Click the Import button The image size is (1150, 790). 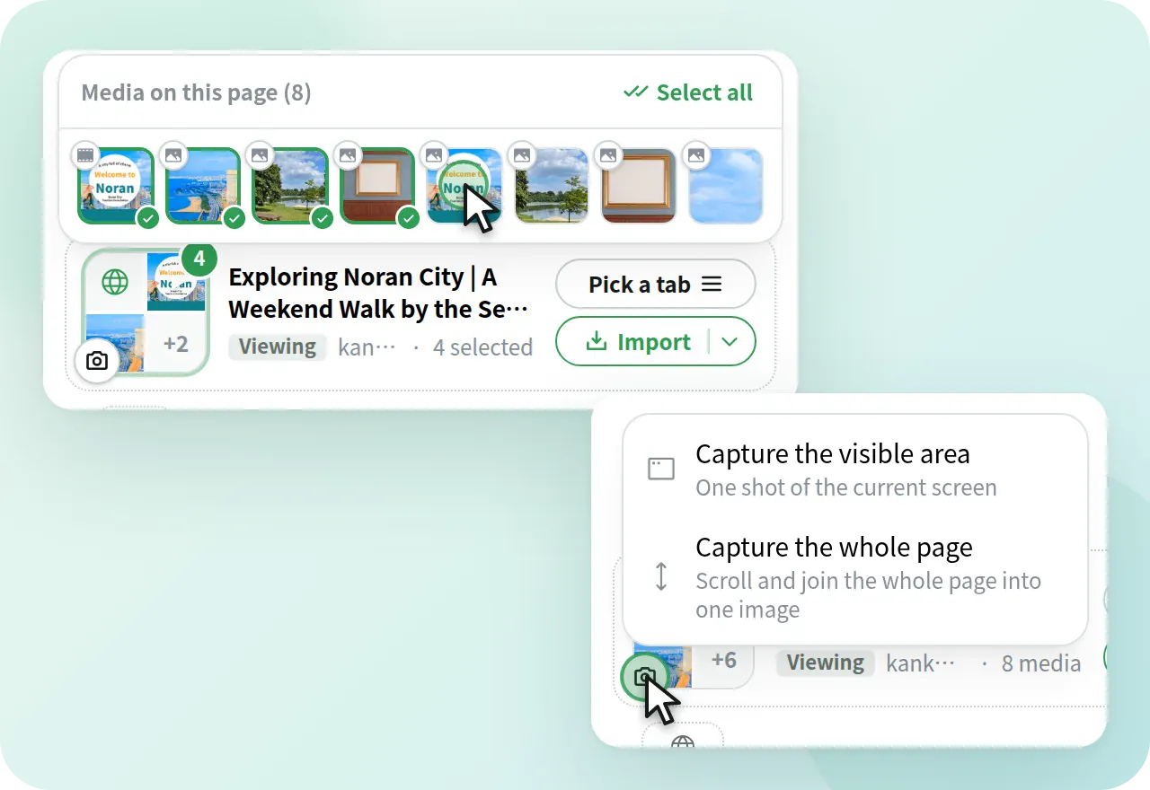coord(638,342)
